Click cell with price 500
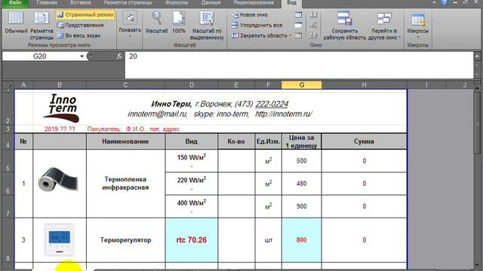This screenshot has width=483, height=271. [302, 161]
